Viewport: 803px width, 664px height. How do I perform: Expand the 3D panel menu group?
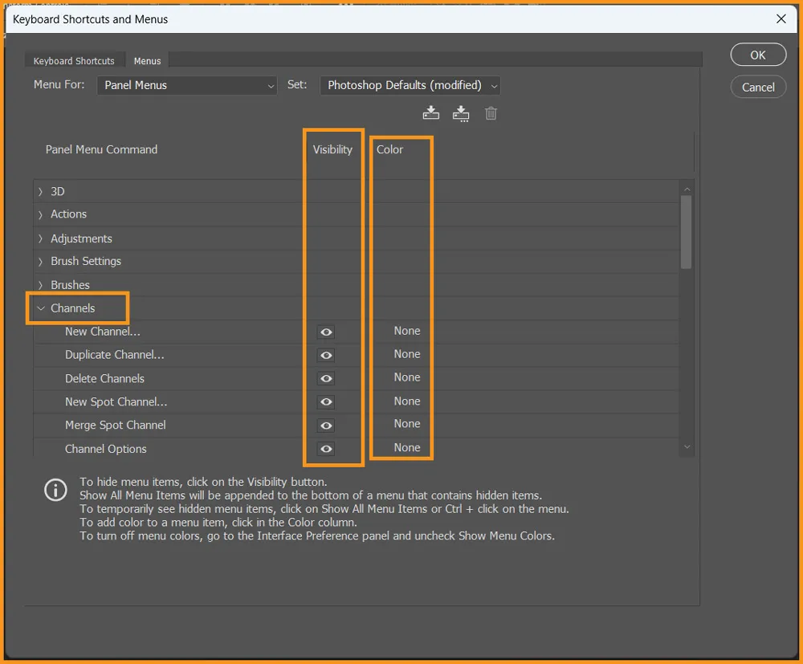coord(41,192)
